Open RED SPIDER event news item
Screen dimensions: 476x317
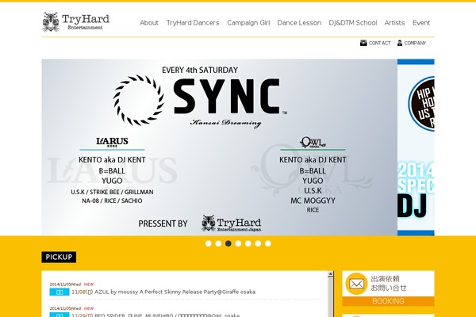tap(167, 315)
